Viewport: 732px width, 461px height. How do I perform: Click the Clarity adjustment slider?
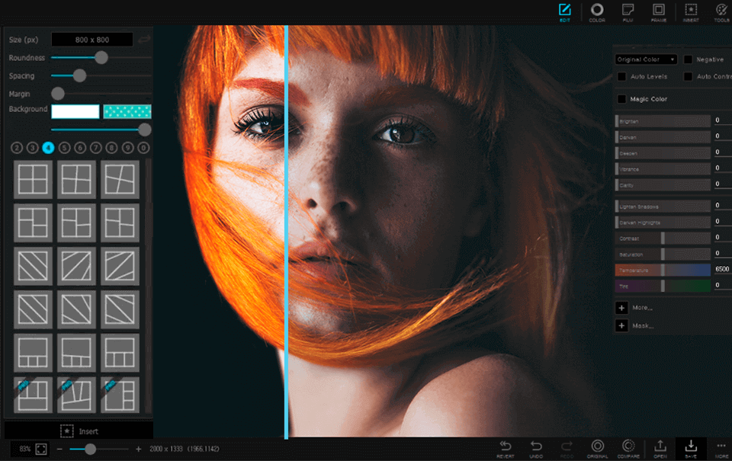[x=663, y=184]
